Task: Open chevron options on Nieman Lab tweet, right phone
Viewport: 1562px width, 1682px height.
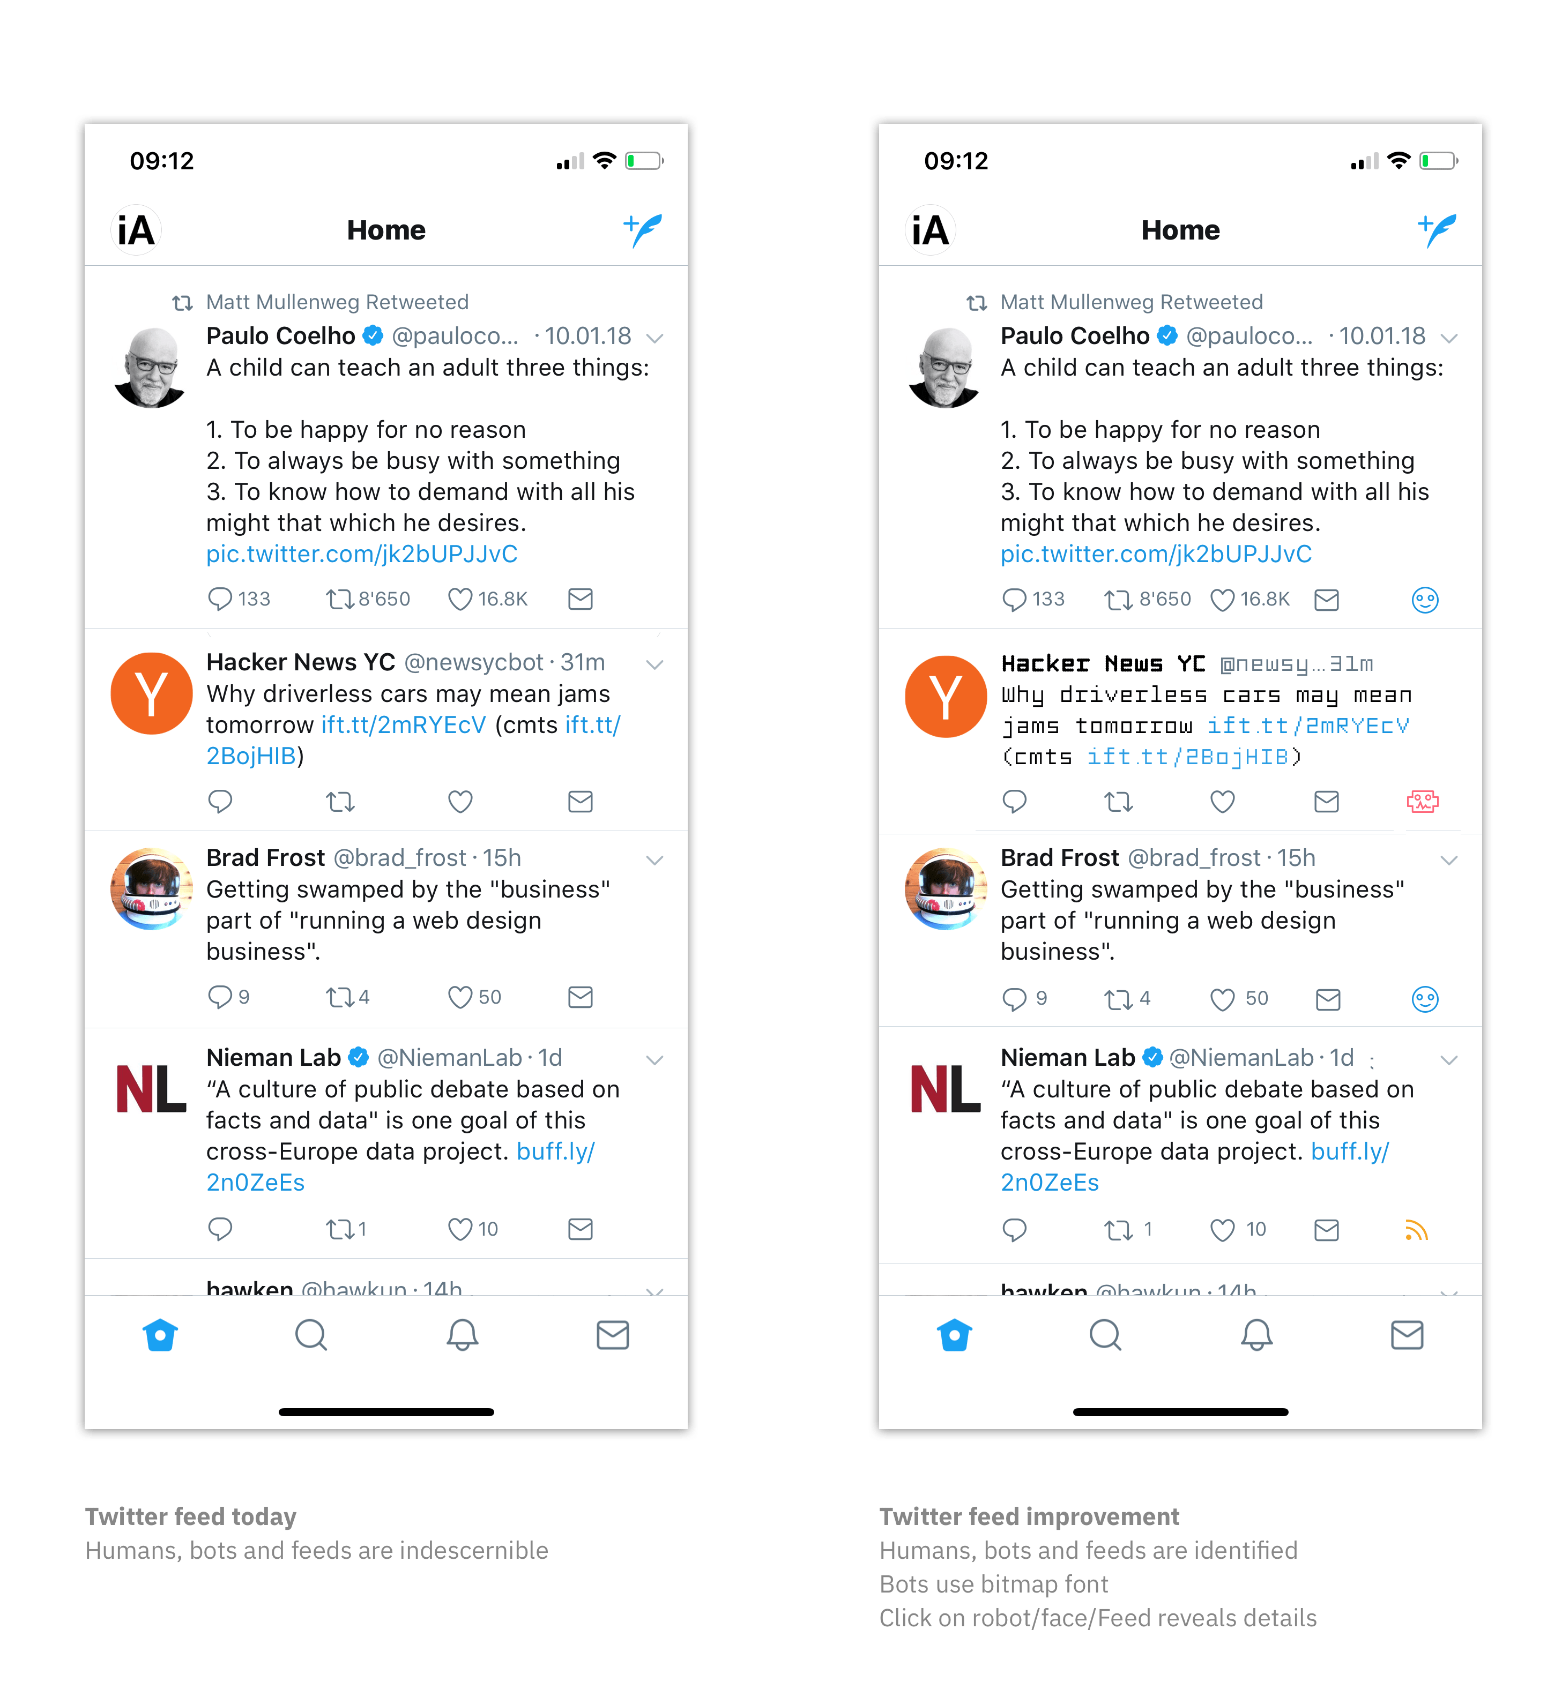Action: [x=1449, y=1060]
